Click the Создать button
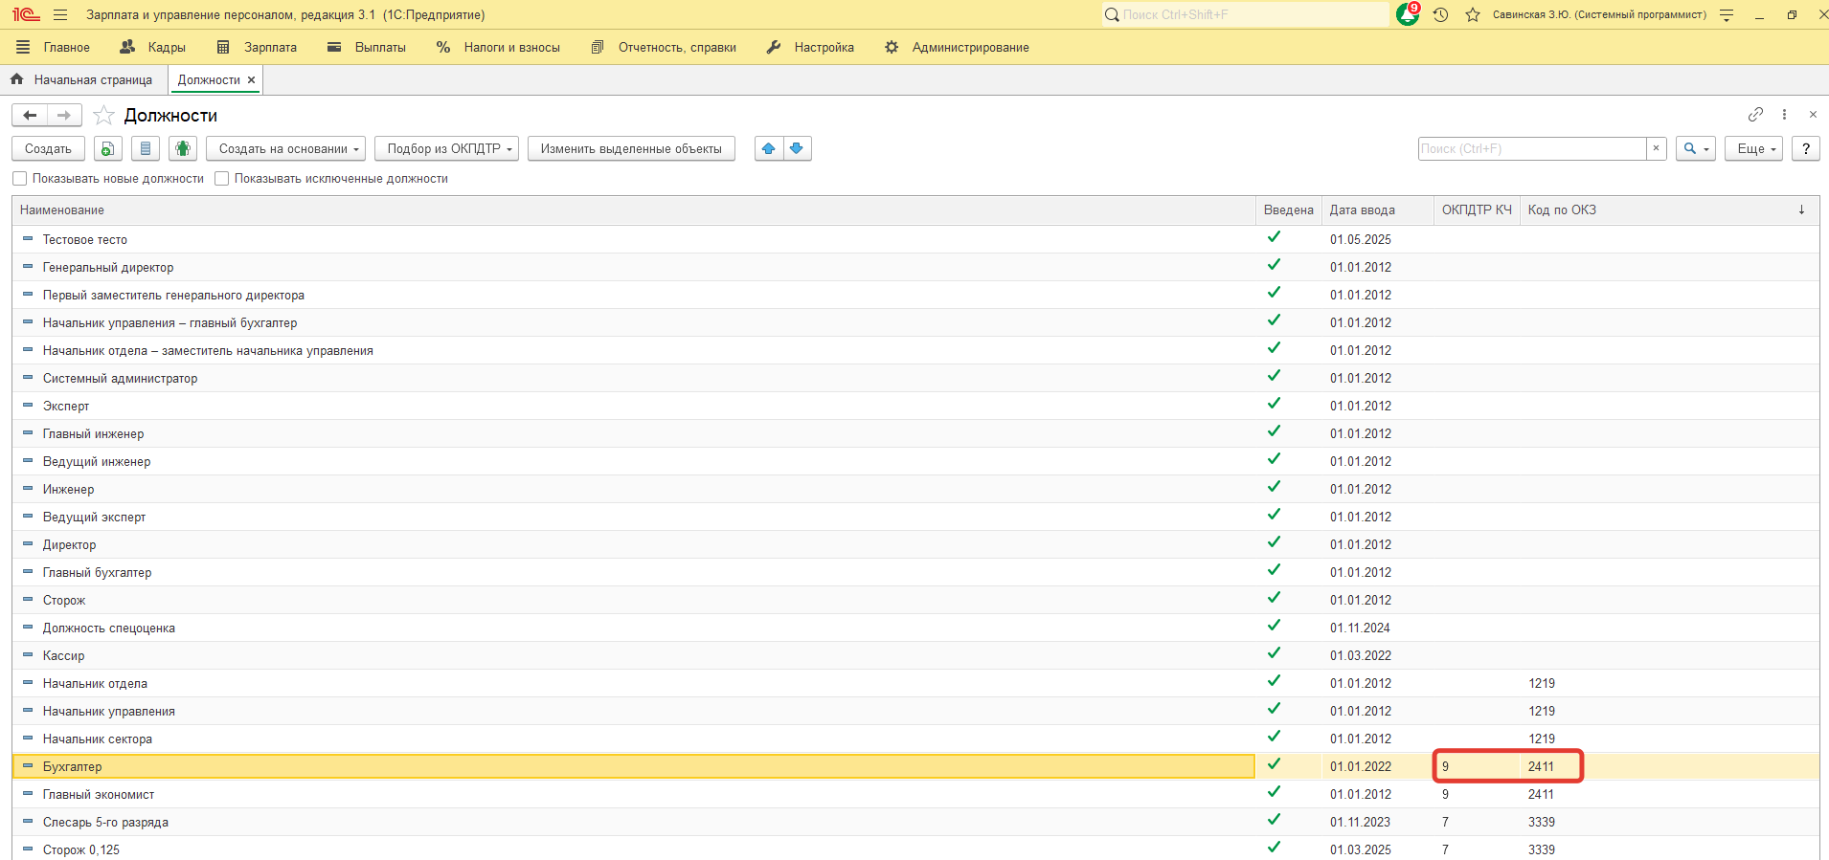The width and height of the screenshot is (1829, 860). (x=48, y=148)
